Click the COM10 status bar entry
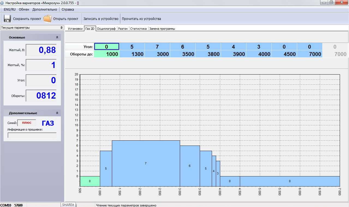 [x=6, y=205]
